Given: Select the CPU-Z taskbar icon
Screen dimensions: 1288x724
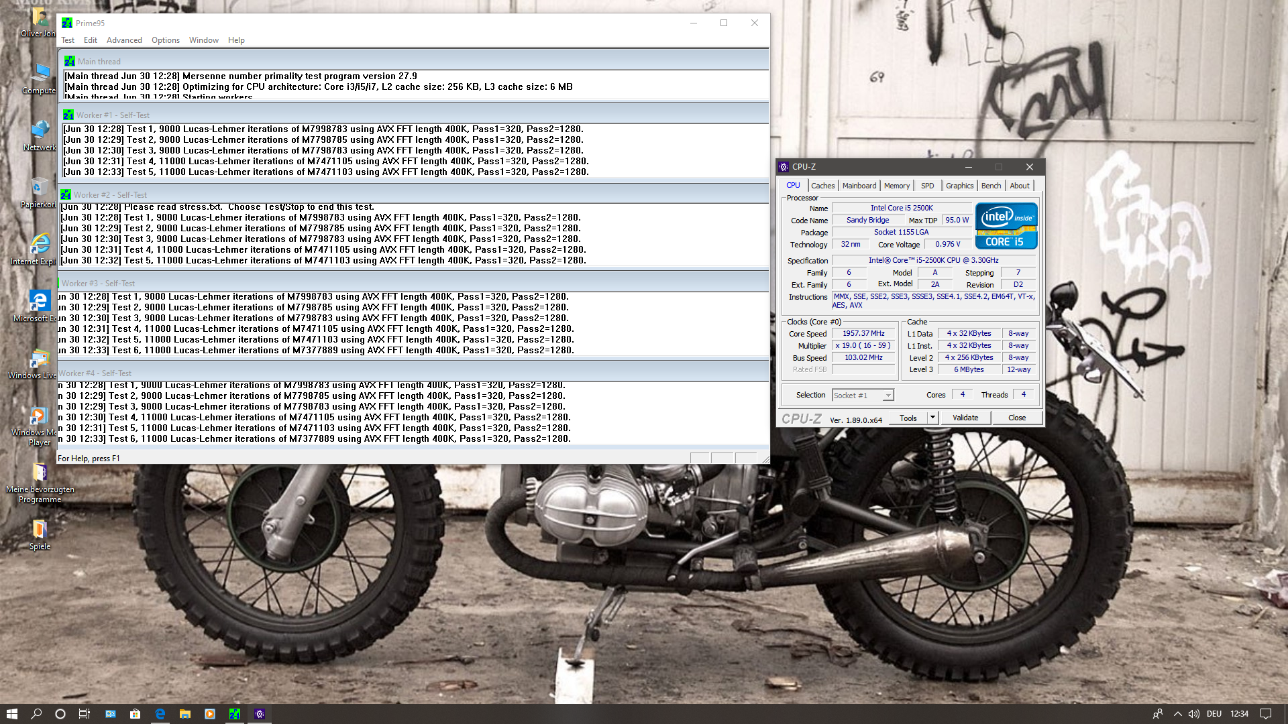Looking at the screenshot, I should click(x=260, y=714).
